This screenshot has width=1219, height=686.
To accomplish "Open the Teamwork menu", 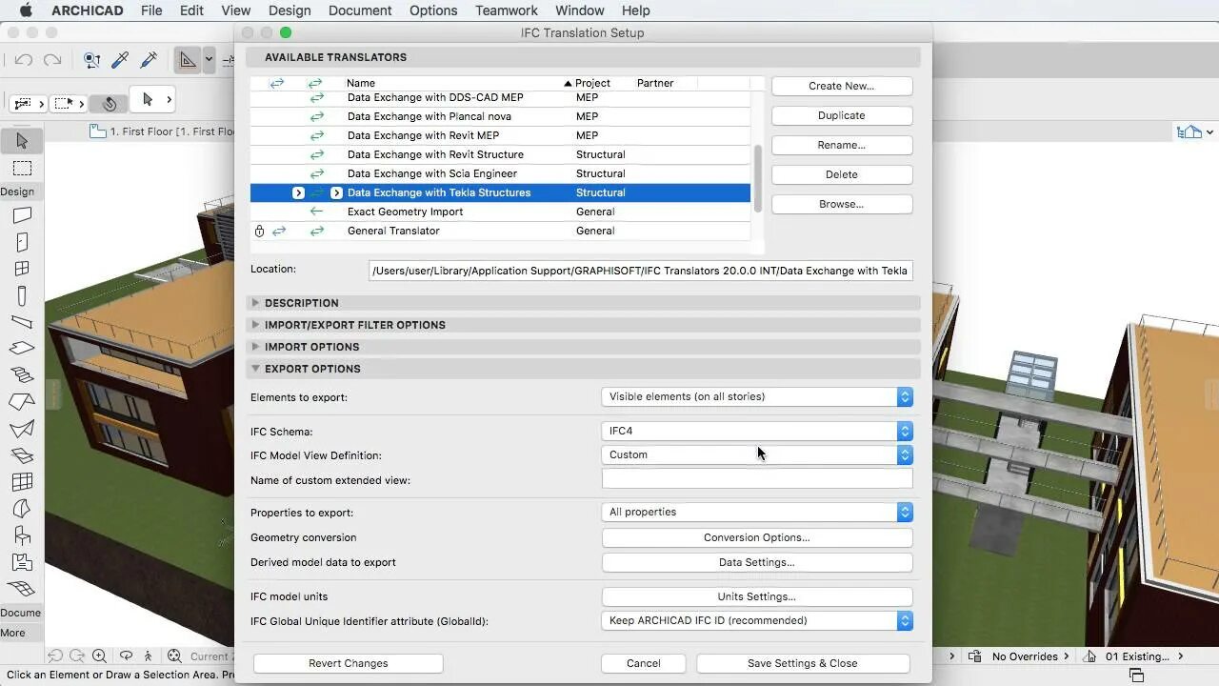I will [507, 10].
